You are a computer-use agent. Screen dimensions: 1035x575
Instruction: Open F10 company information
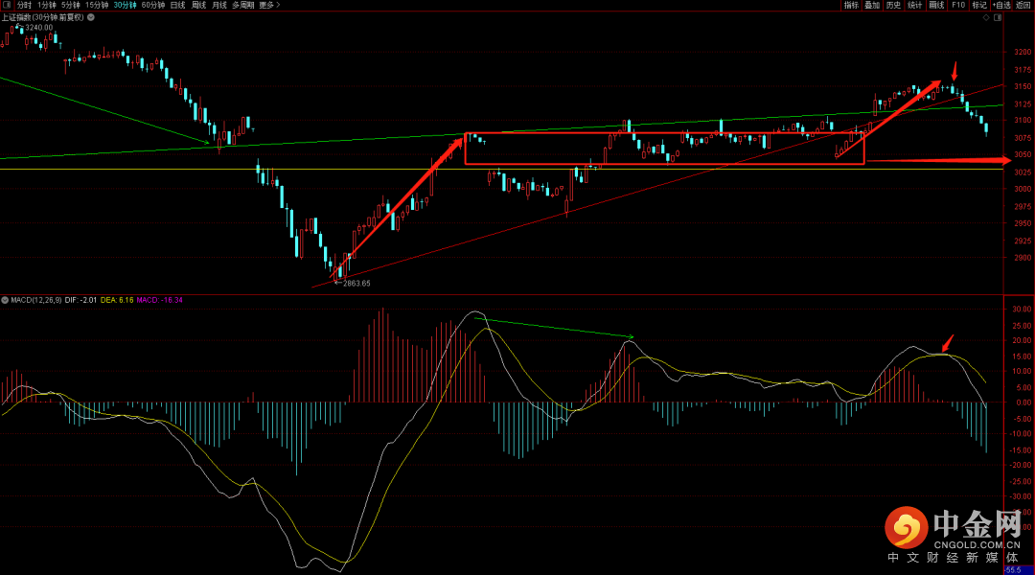[x=958, y=5]
